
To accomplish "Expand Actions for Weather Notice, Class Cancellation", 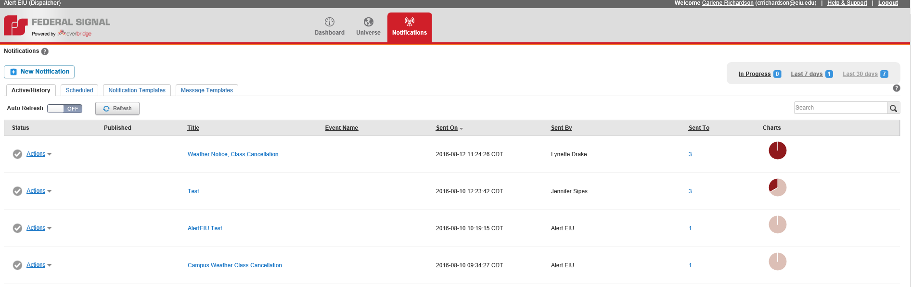I will click(38, 154).
